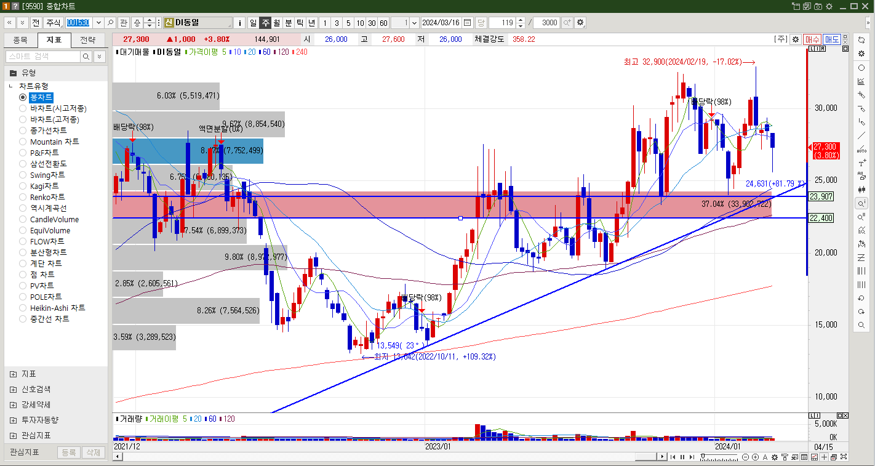The height and width of the screenshot is (466, 875).
Task: Click the blue 매도 sell button
Action: 832,39
